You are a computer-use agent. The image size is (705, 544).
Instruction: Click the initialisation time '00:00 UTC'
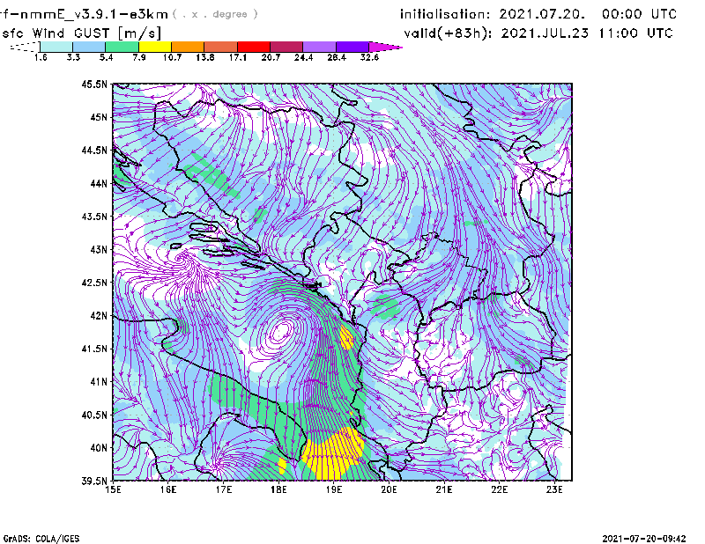coord(639,14)
